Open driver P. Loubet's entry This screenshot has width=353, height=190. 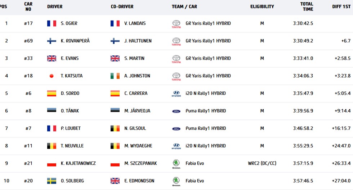point(71,128)
